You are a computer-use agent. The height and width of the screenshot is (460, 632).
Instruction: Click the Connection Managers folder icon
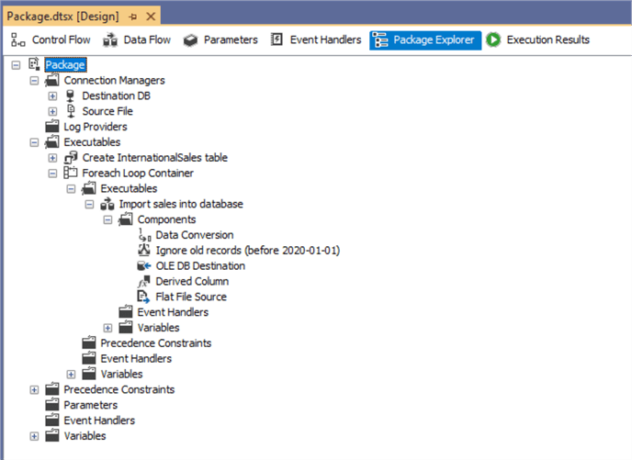point(52,80)
